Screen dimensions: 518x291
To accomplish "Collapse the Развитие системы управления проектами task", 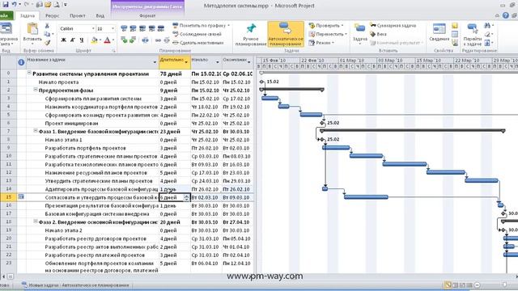I will coord(29,74).
